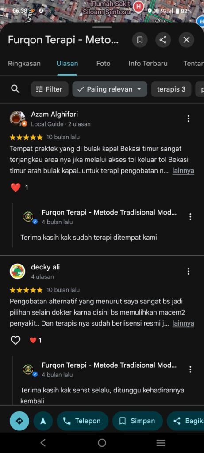Start navigation with arrow icon button

click(x=43, y=421)
